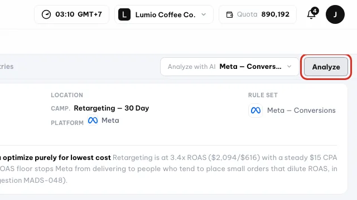The height and width of the screenshot is (200, 357).
Task: Click the wallet icon next to Quota
Action: [229, 15]
